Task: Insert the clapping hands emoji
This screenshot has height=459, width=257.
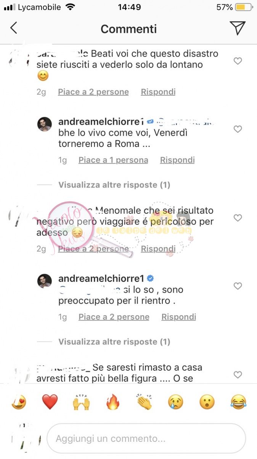Action: click(x=144, y=402)
